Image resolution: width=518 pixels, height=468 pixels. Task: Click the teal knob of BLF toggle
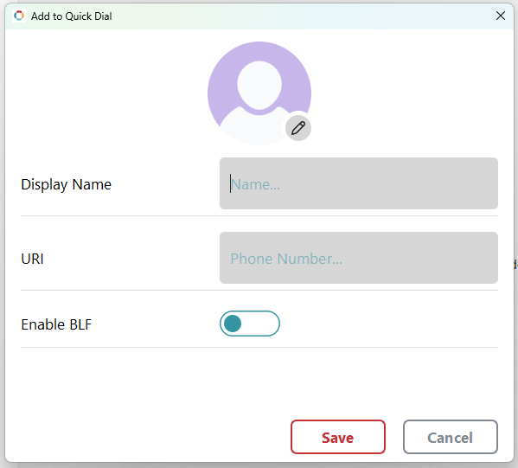[233, 324]
